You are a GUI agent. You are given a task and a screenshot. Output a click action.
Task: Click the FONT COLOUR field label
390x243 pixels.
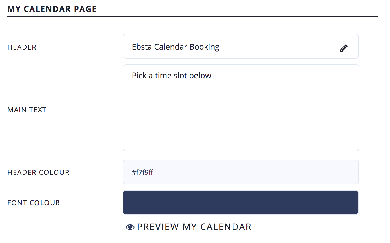coord(34,203)
